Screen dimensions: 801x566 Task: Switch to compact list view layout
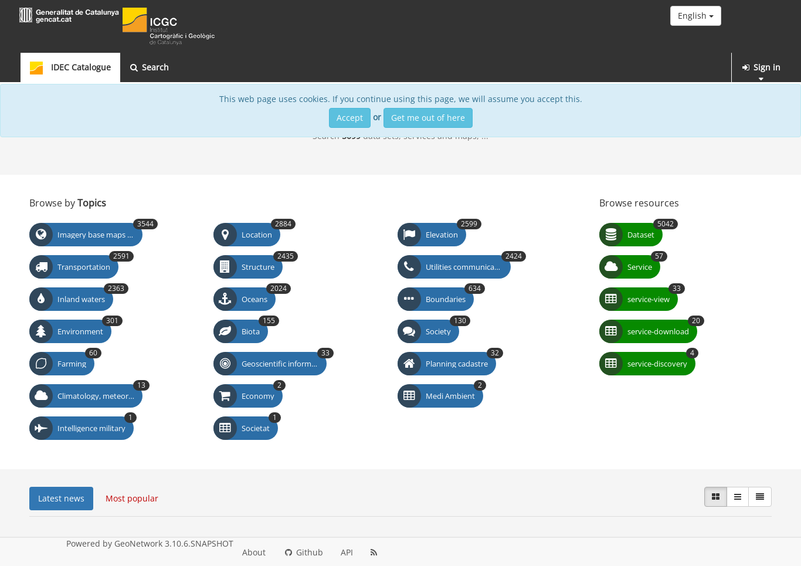coord(760,497)
